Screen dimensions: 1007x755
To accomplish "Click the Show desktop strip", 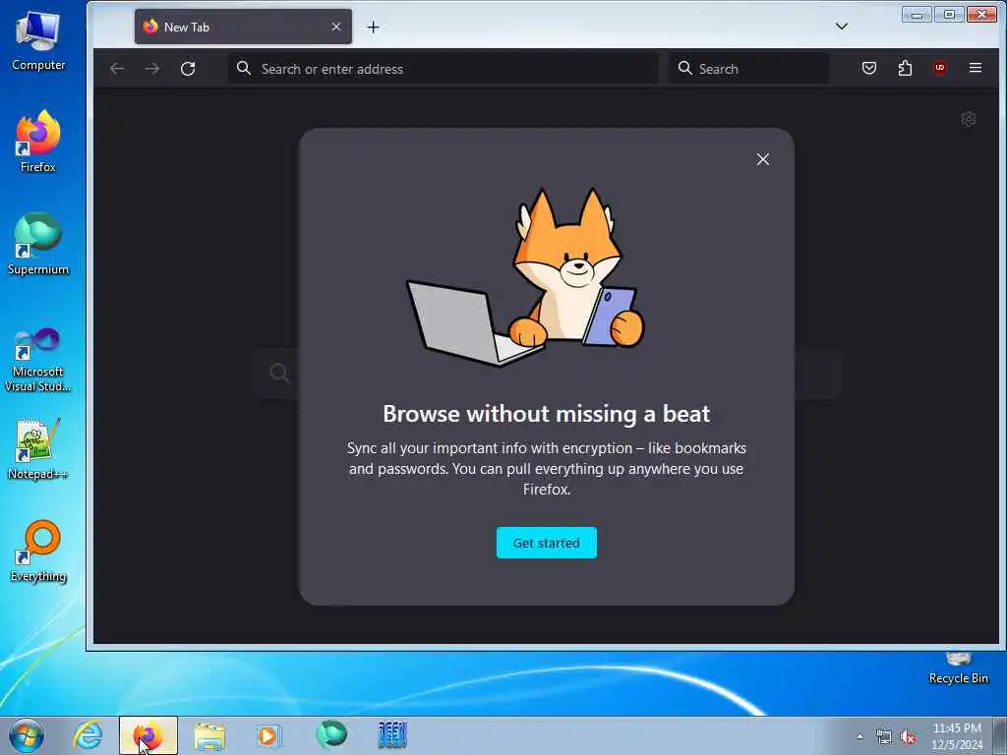I will click(x=1000, y=736).
